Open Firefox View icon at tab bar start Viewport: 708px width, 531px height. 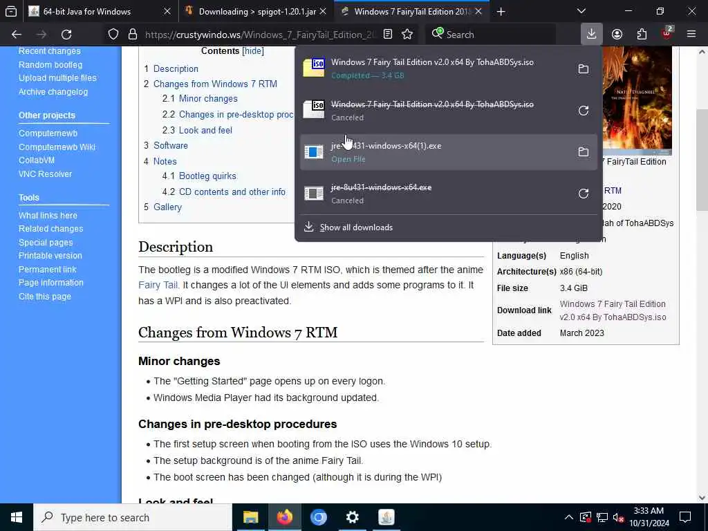[x=11, y=11]
